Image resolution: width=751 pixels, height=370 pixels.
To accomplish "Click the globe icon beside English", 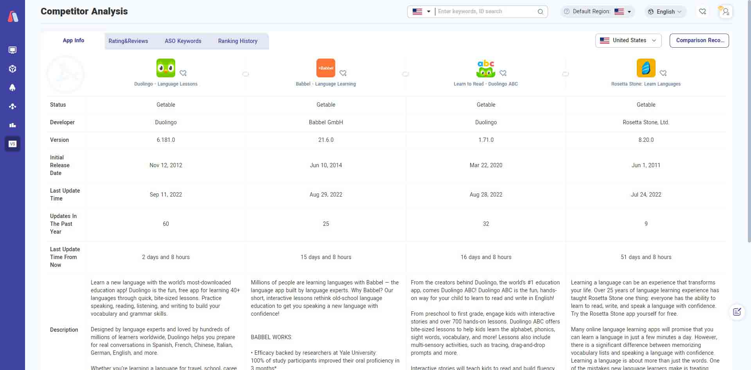I will pos(651,12).
